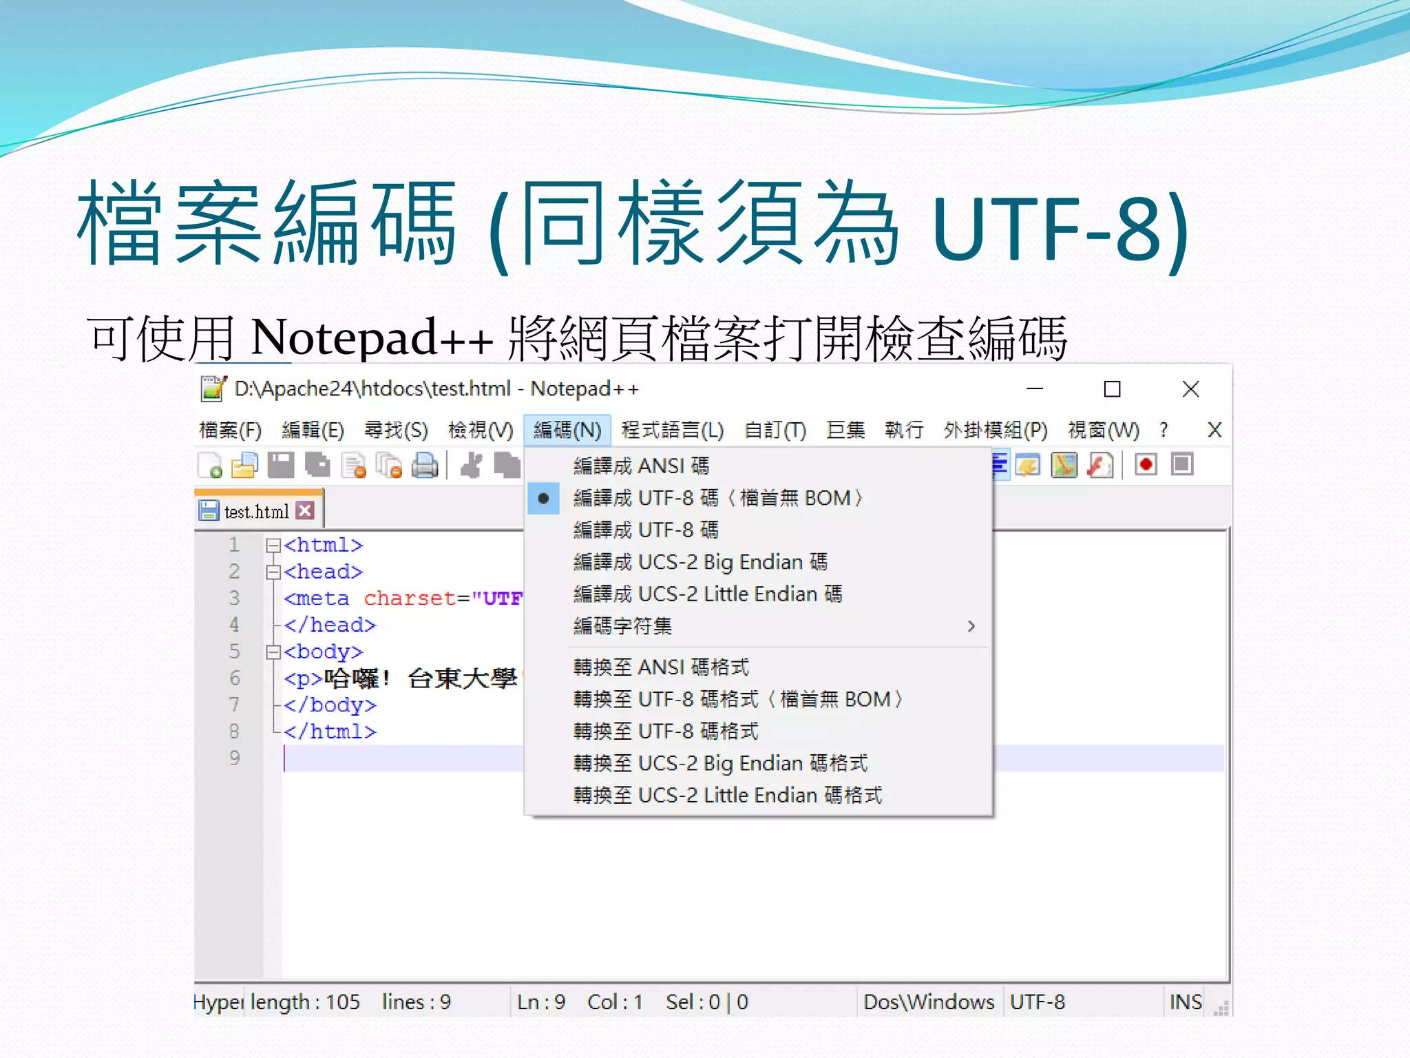1410x1058 pixels.
Task: Open the 程式語言(L) menu
Action: pyautogui.click(x=673, y=431)
